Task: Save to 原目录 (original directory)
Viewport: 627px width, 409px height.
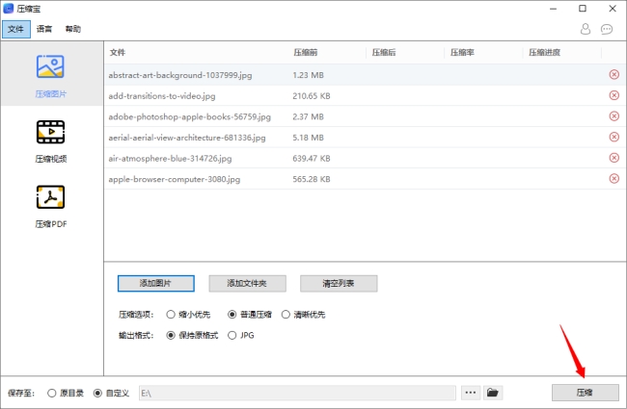Action: click(66, 393)
